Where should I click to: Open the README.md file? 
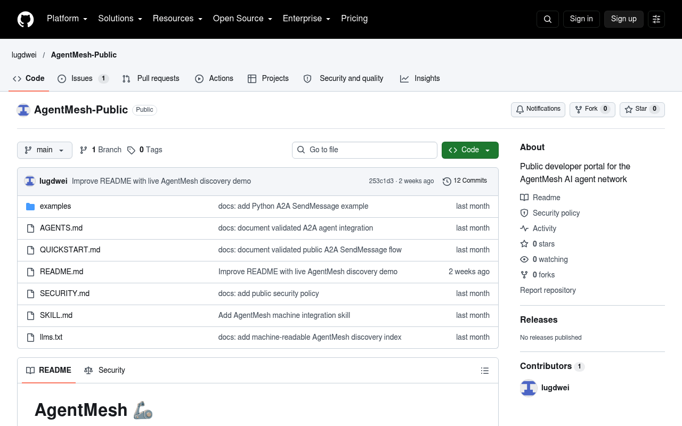pos(61,272)
